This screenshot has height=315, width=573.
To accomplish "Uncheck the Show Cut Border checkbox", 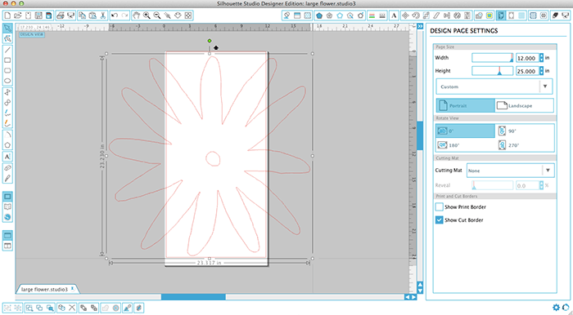I will pos(440,220).
